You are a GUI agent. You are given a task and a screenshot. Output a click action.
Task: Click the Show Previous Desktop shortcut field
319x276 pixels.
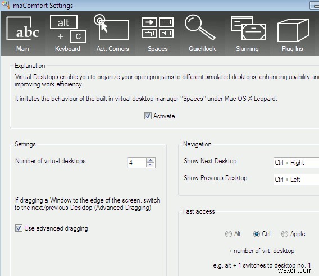(296, 180)
